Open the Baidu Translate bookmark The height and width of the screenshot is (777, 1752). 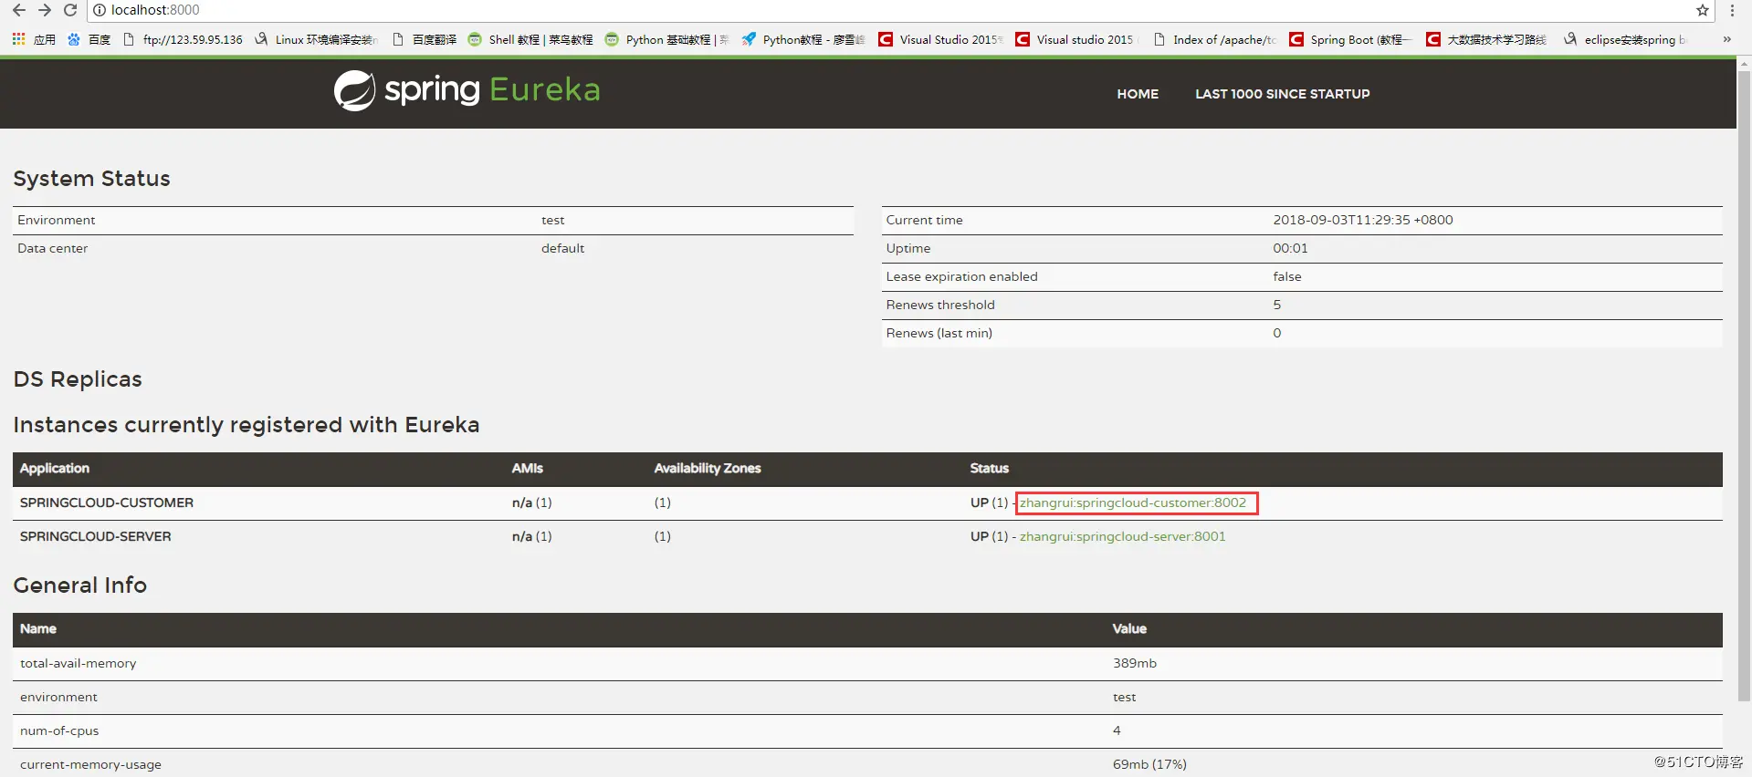point(425,39)
